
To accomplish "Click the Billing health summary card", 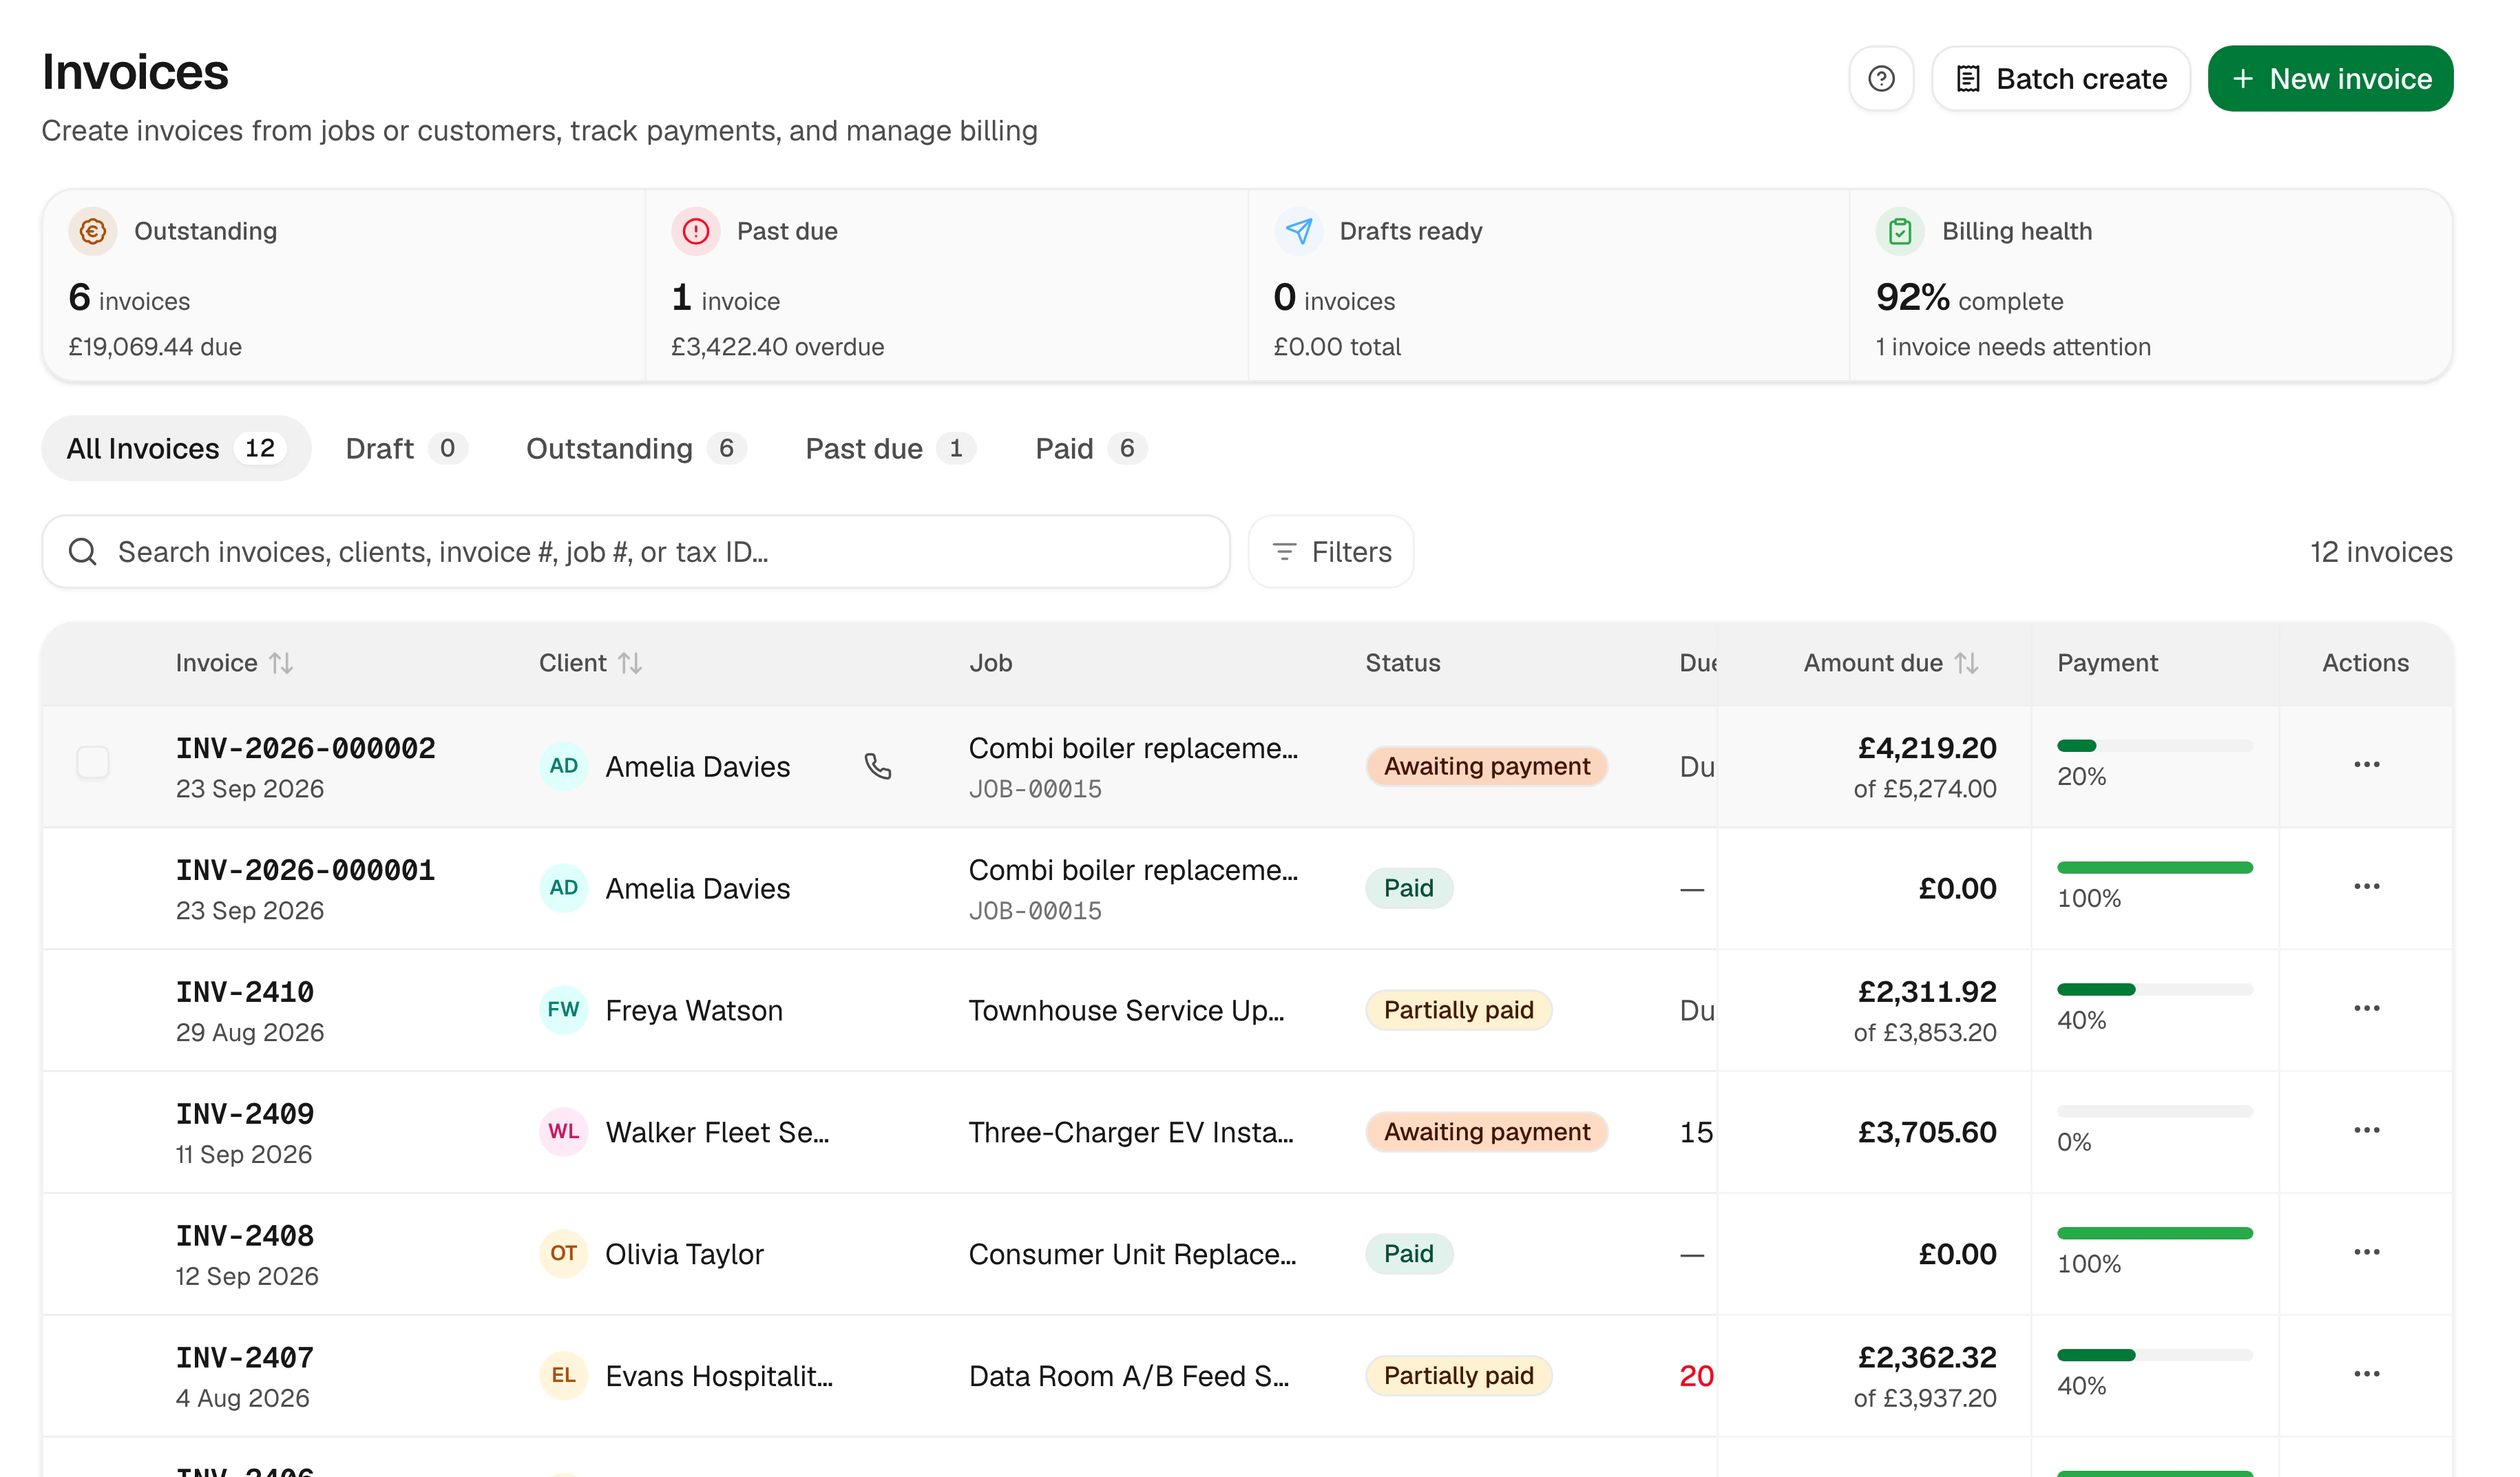I will click(2151, 286).
